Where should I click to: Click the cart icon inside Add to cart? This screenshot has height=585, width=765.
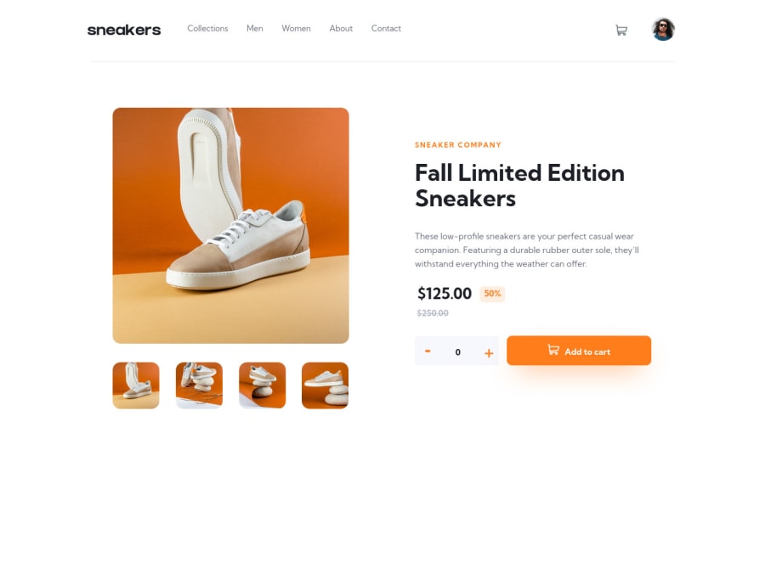point(552,350)
